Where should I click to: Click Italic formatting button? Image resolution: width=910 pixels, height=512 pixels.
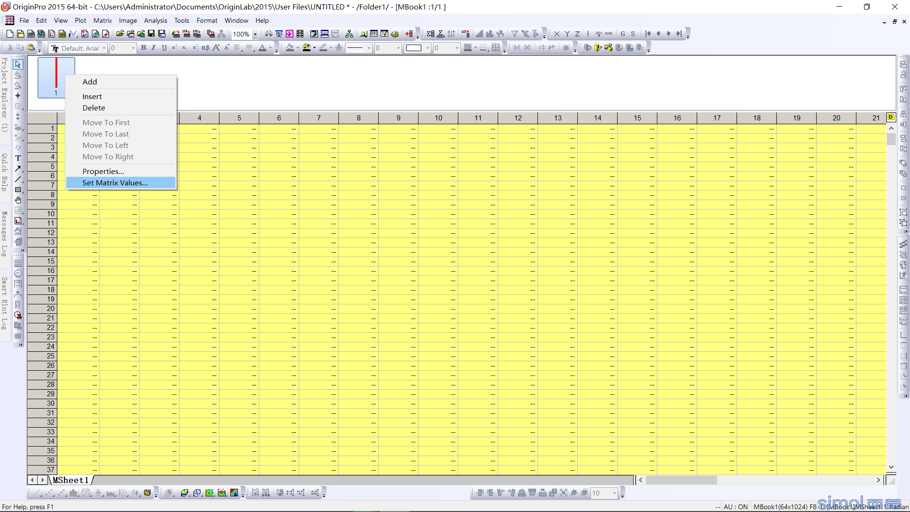click(x=154, y=48)
